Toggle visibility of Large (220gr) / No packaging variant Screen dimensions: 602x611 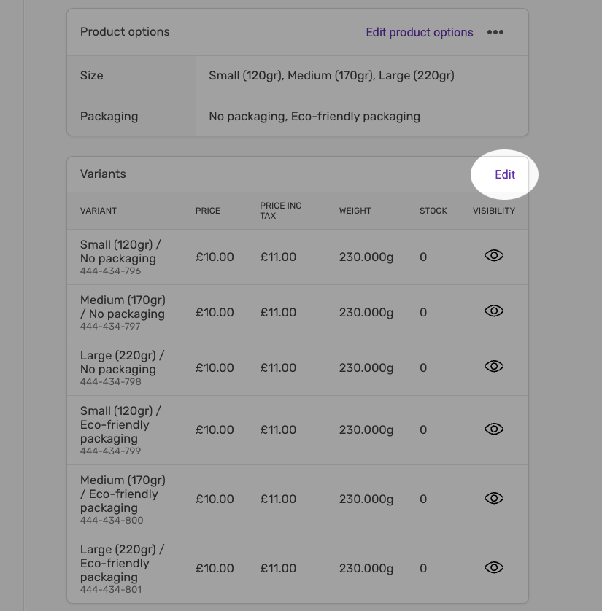point(494,366)
